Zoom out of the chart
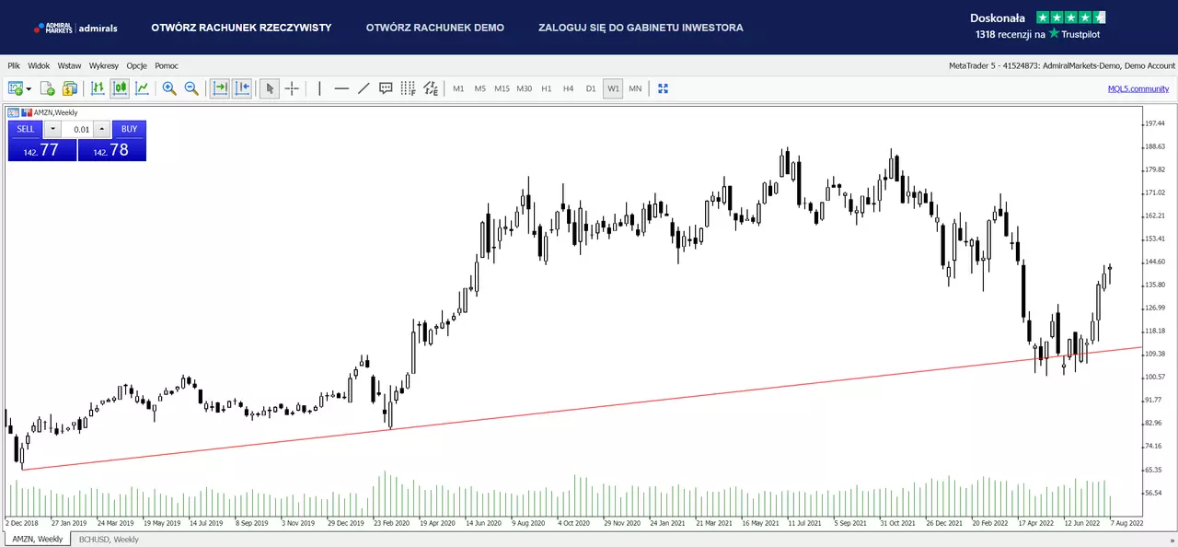This screenshot has width=1178, height=547. tap(191, 88)
